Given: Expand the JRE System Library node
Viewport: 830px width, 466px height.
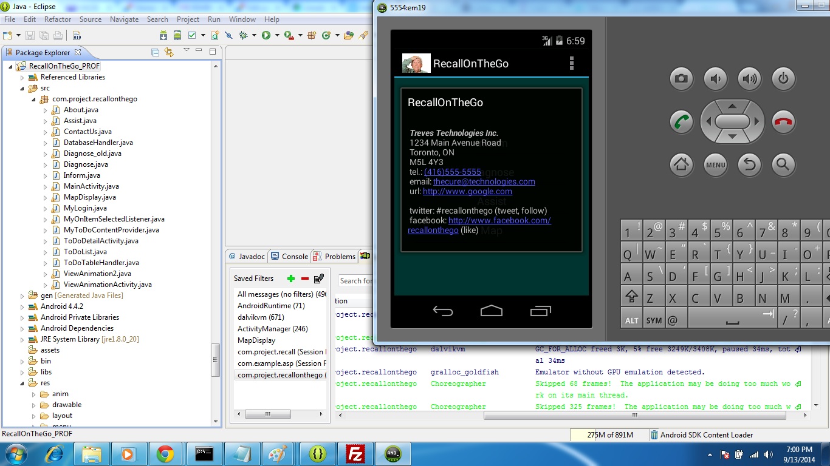Looking at the screenshot, I should tap(22, 339).
